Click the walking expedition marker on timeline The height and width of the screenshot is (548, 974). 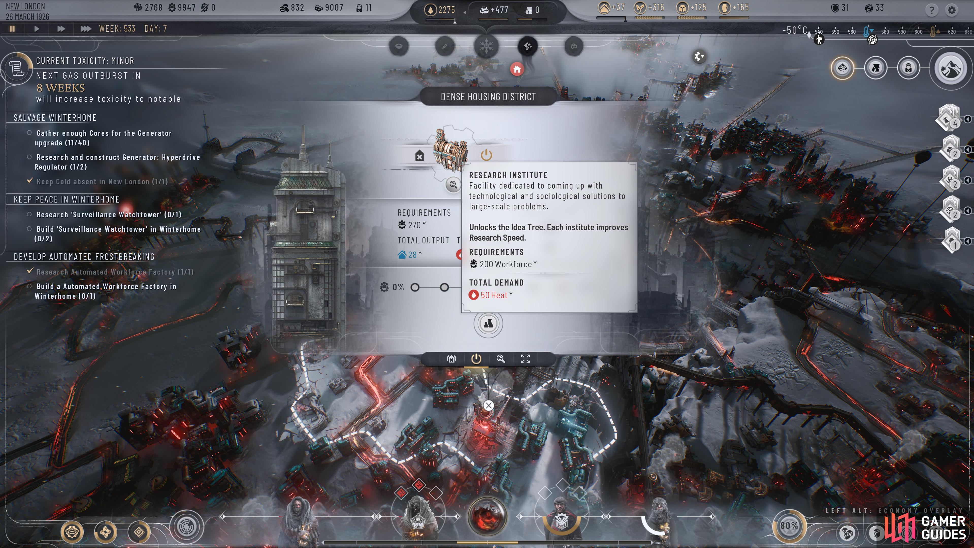tap(819, 40)
